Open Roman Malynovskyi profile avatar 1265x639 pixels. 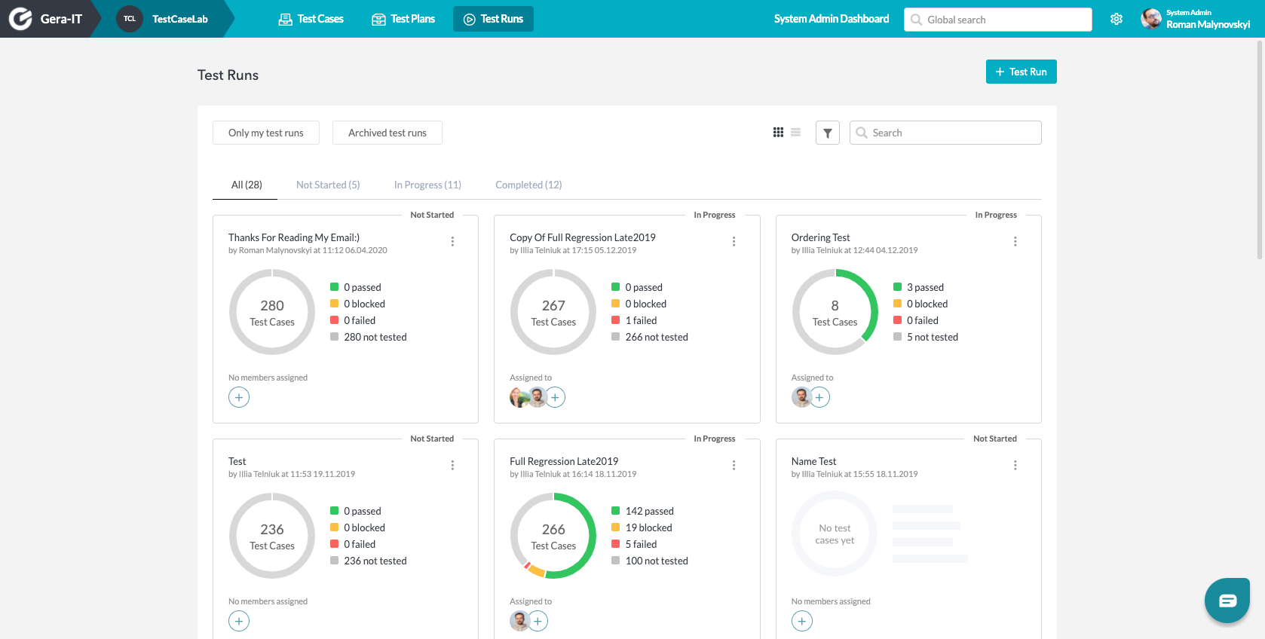click(1150, 19)
